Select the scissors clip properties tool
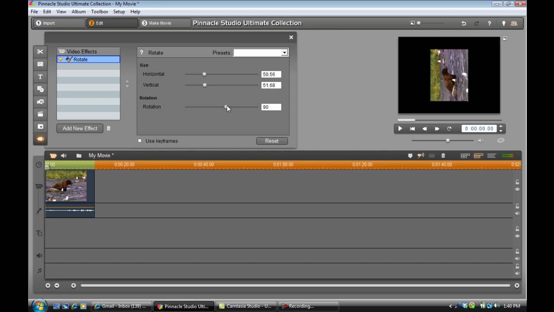The width and height of the screenshot is (554, 312). point(40,52)
